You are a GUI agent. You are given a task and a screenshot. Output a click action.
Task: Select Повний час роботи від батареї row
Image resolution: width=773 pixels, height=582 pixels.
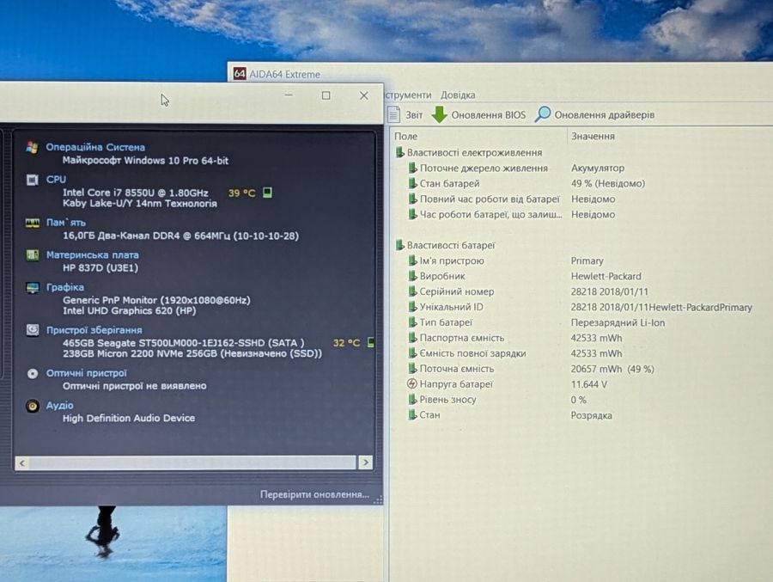click(x=581, y=199)
